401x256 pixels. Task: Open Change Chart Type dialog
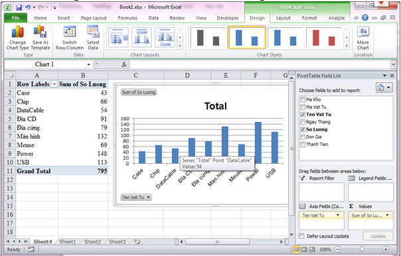17,38
